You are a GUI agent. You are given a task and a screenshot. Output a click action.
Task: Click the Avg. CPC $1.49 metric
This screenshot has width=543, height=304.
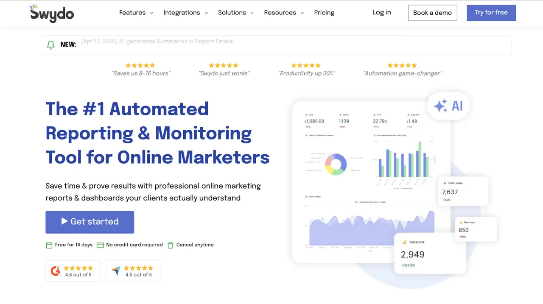[x=413, y=121]
